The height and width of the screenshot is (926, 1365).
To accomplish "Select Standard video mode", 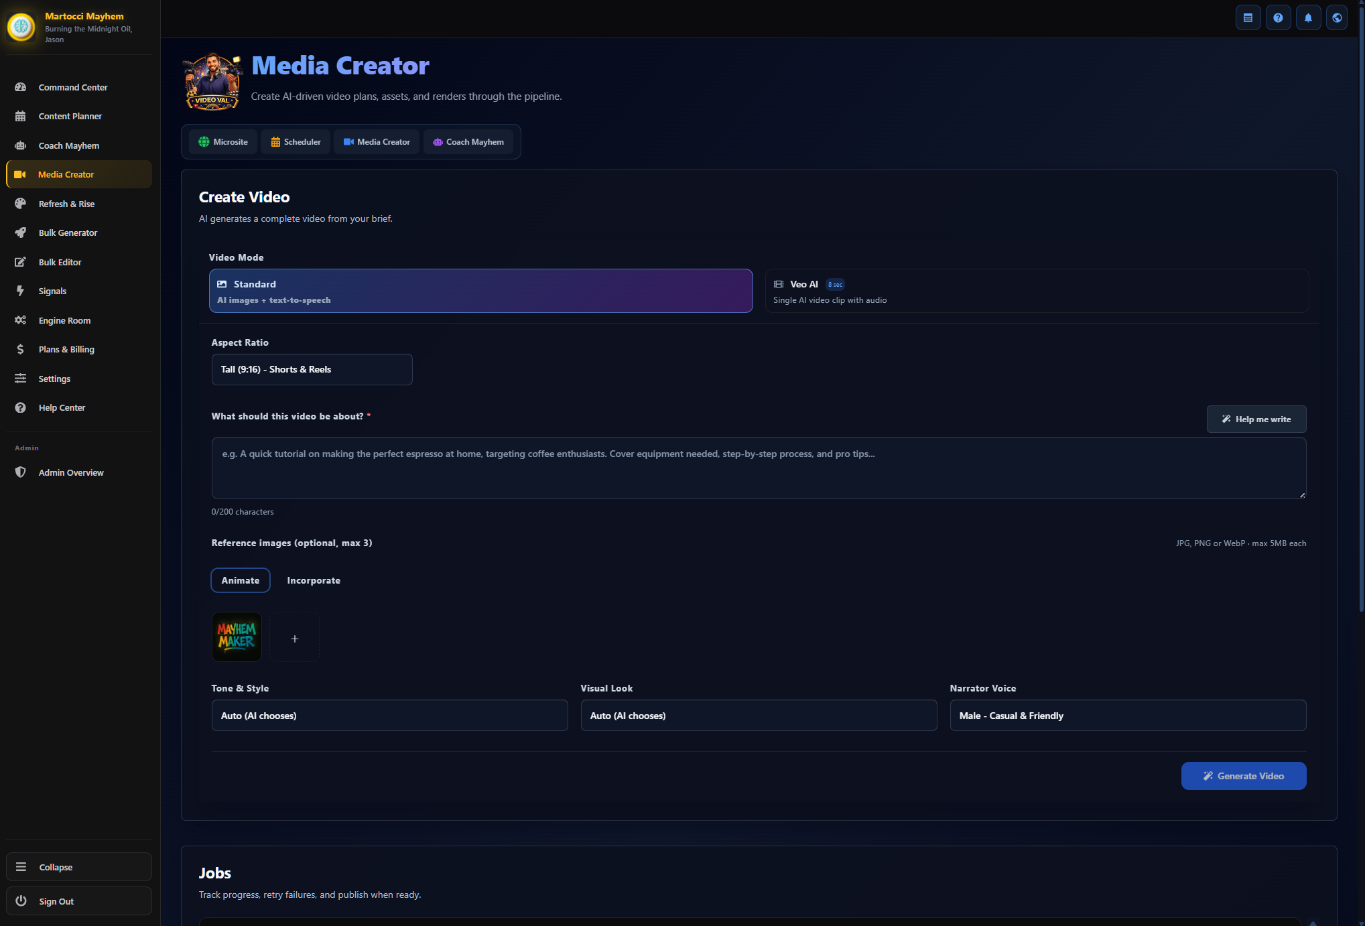I will 480,291.
